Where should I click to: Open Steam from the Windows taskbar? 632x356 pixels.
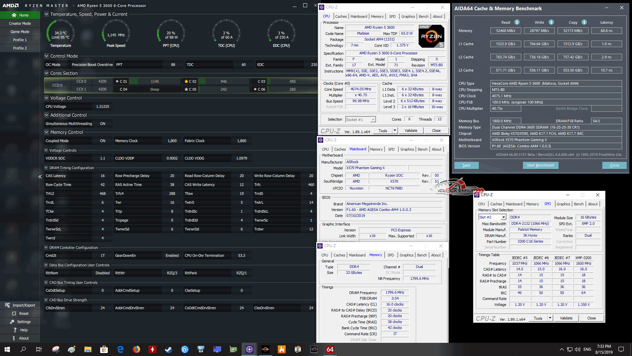coord(168,349)
